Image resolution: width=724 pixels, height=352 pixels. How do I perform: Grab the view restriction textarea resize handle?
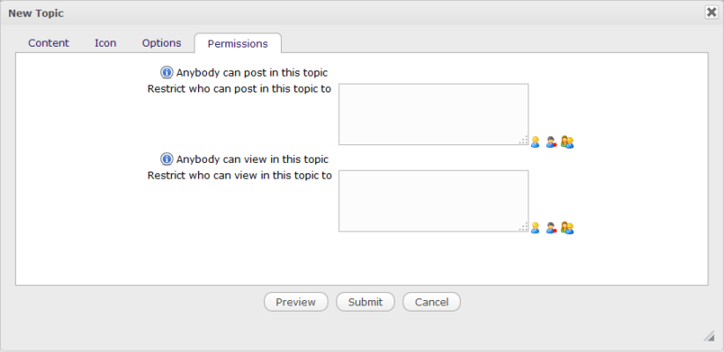524,227
